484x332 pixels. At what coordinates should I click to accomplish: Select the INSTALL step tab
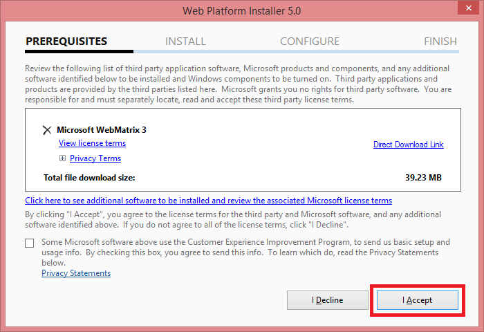(x=185, y=41)
